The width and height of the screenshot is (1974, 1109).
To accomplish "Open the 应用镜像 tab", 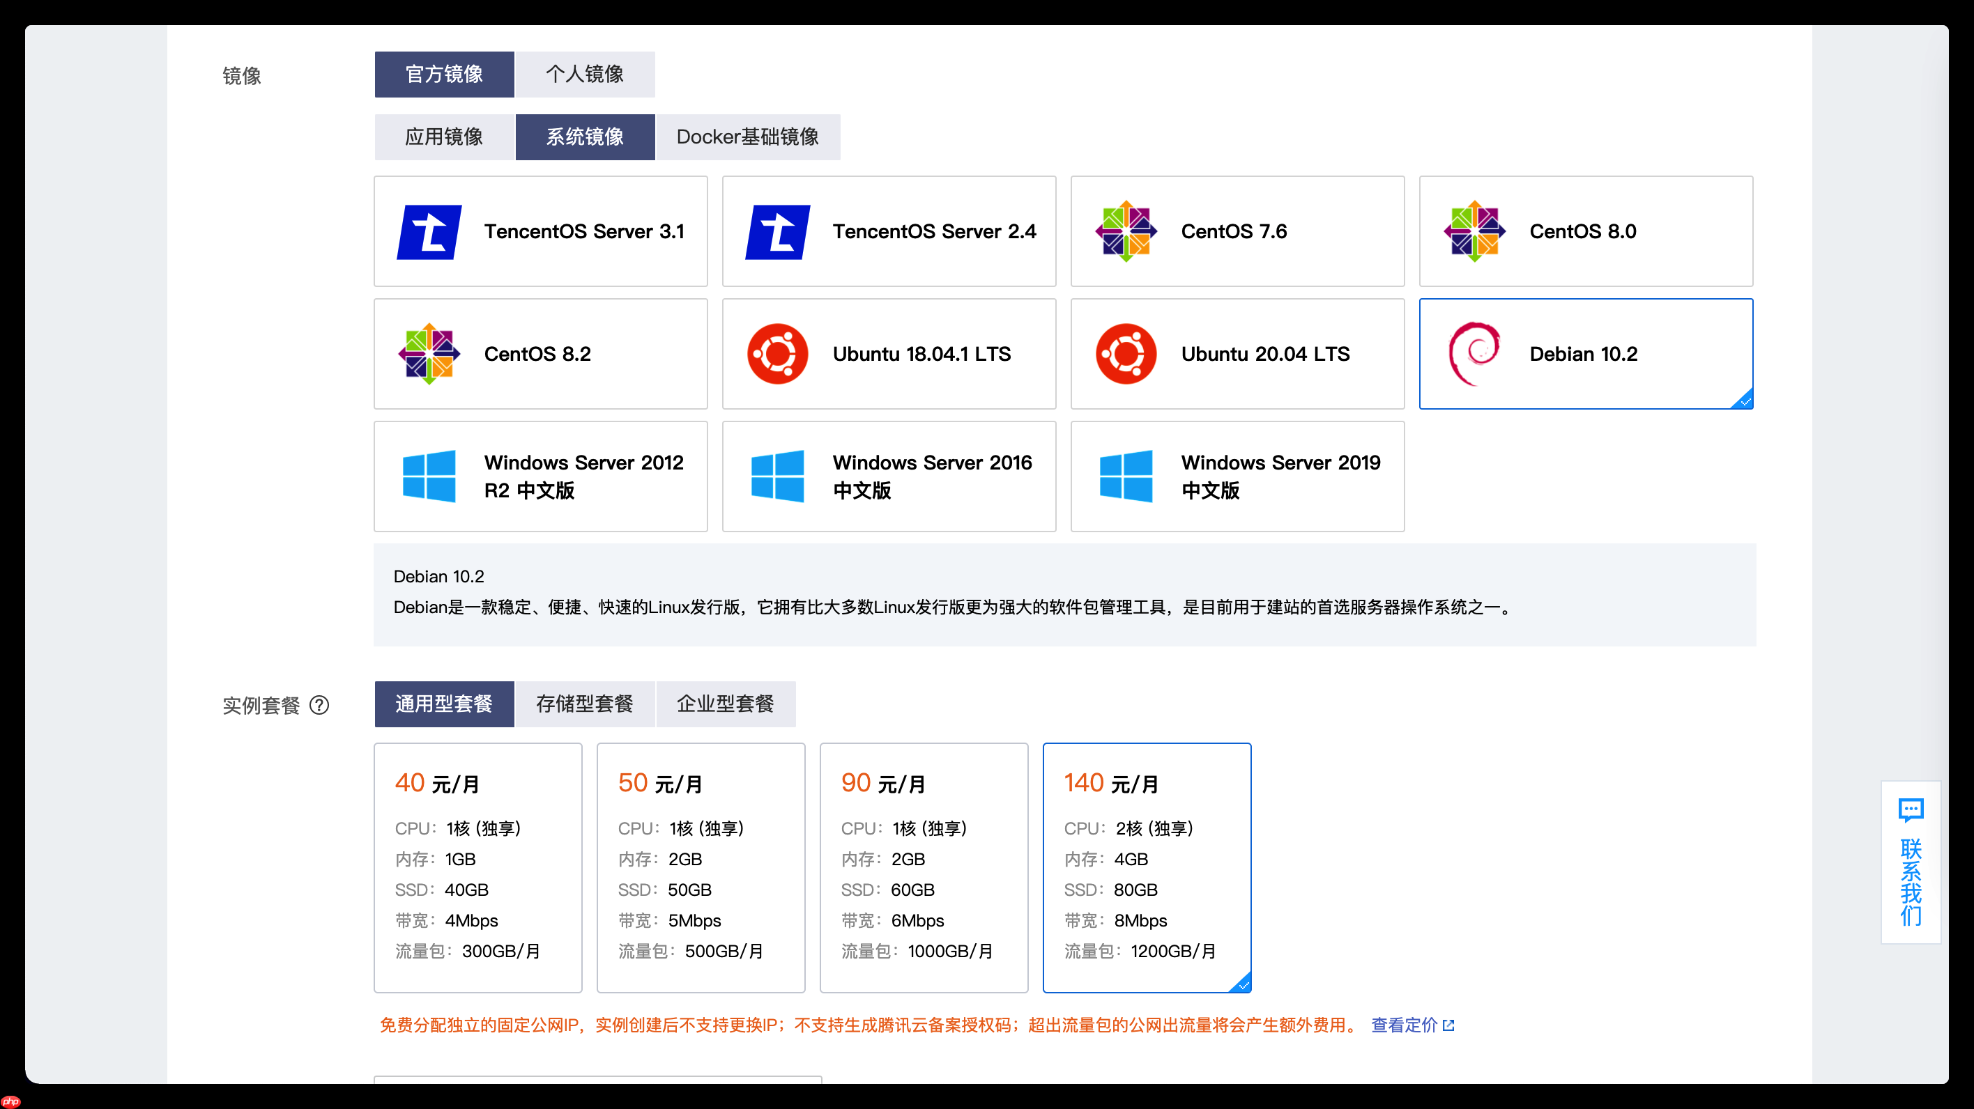I will point(444,137).
